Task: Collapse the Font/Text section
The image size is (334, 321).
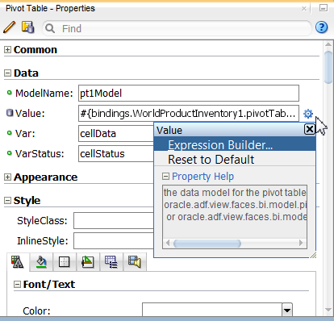Action: pyautogui.click(x=17, y=285)
